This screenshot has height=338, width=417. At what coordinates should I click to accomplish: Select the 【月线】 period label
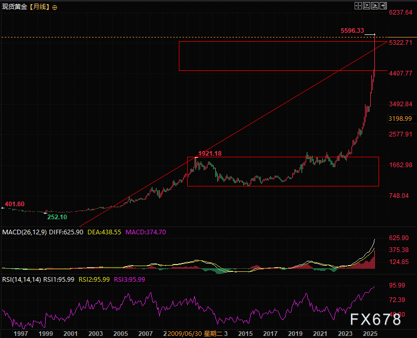40,7
